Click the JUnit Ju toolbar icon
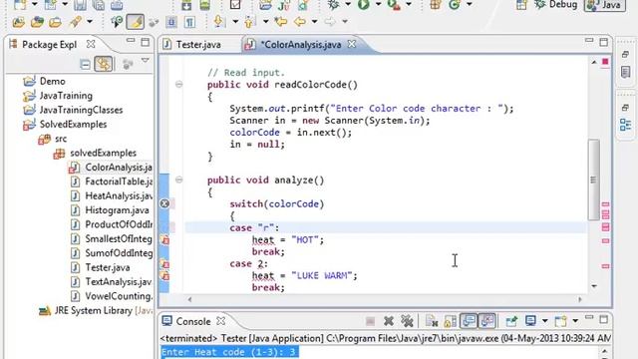The image size is (638, 359). [x=283, y=4]
